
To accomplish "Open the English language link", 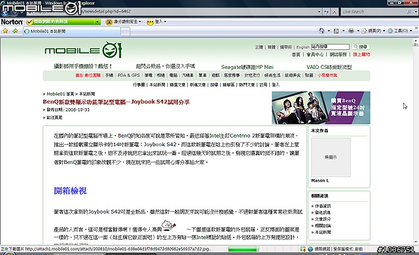I will 302,47.
